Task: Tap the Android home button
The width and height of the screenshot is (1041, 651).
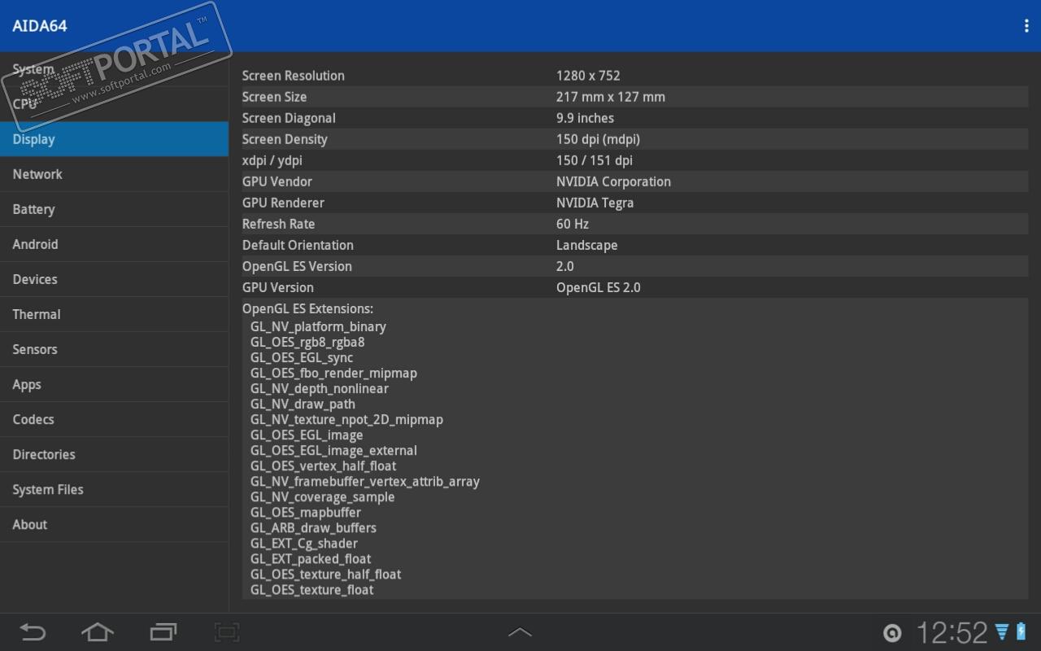Action: click(x=98, y=632)
